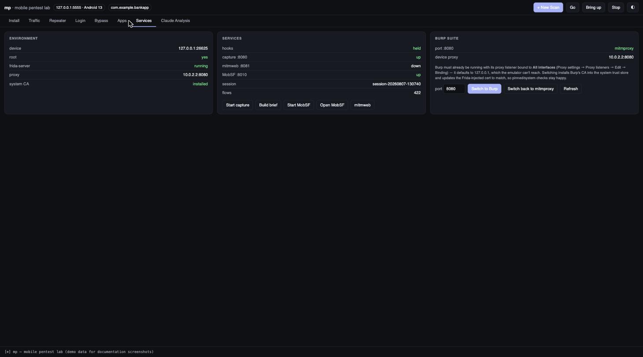Click the mp mobile pentest lab title
Screen dimensions: 643x357
tap(27, 8)
